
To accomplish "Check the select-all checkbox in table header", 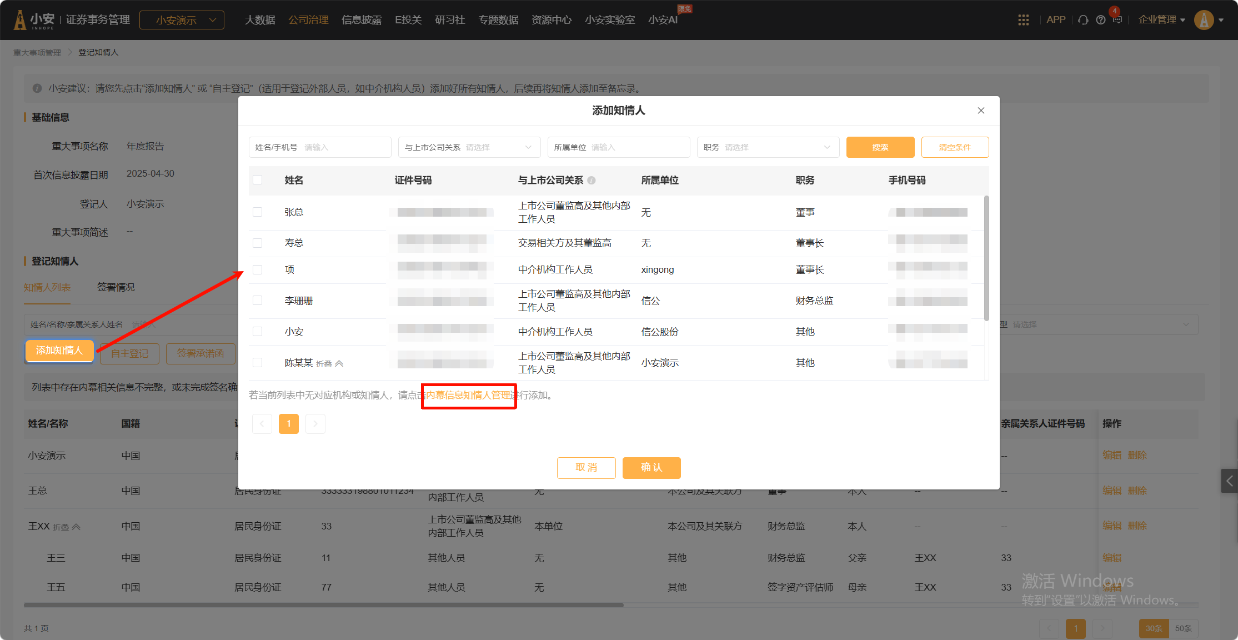I will 257,180.
